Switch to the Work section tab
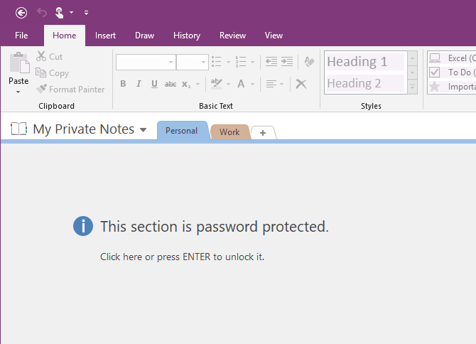This screenshot has width=476, height=344. [x=229, y=131]
